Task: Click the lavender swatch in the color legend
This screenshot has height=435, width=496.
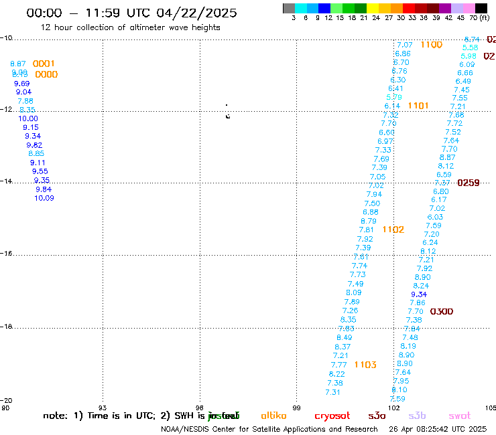Action: pyautogui.click(x=456, y=8)
